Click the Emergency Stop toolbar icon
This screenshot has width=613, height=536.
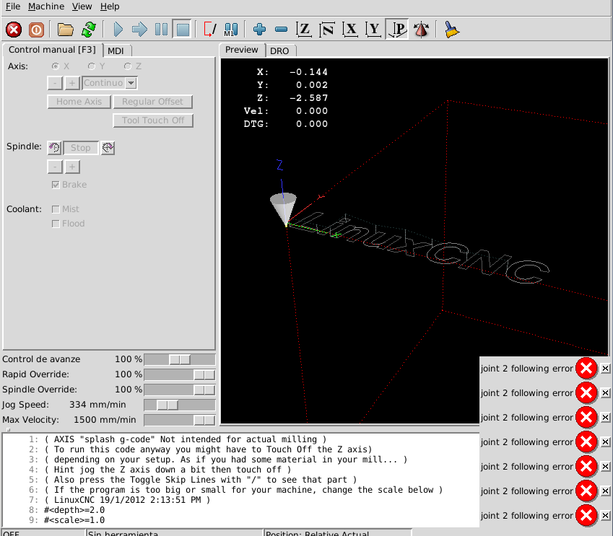tap(14, 30)
